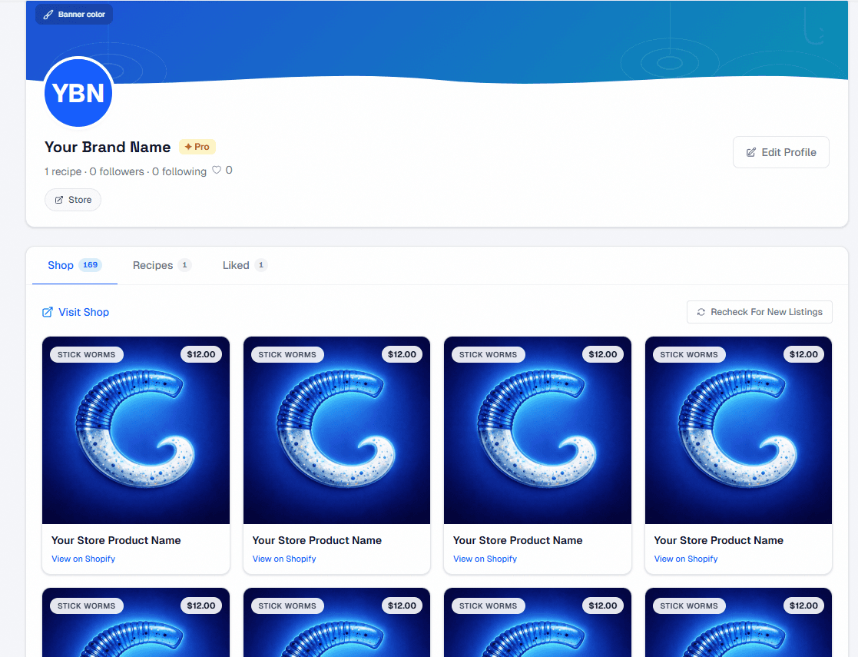The width and height of the screenshot is (858, 657).
Task: Click Recheck For New Listings button
Action: point(759,312)
